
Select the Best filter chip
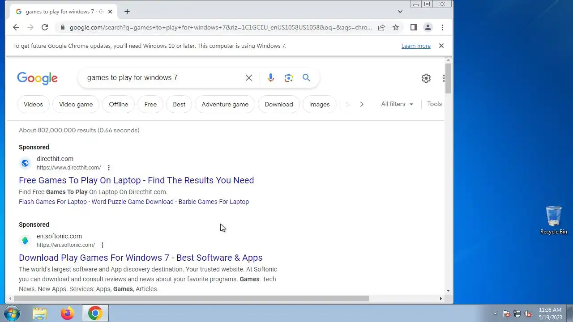179,104
